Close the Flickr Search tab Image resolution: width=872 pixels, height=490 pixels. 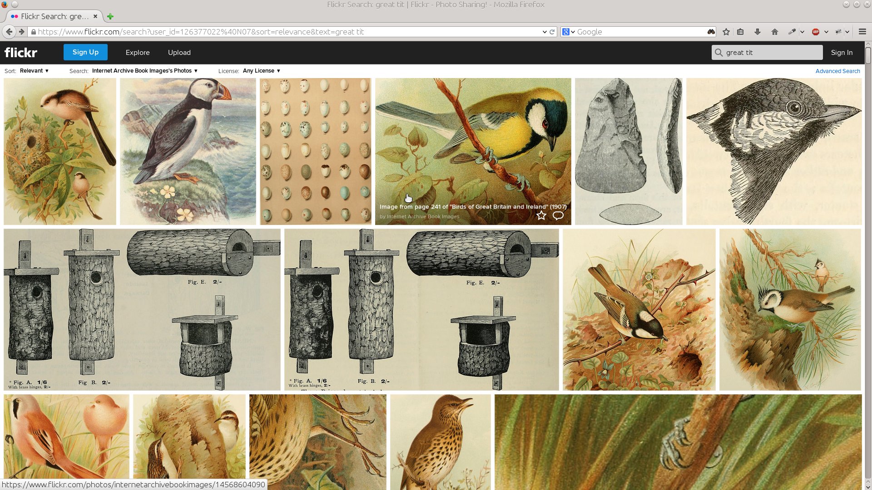click(95, 16)
